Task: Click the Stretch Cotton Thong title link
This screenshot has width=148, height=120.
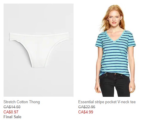Action: pyautogui.click(x=22, y=102)
